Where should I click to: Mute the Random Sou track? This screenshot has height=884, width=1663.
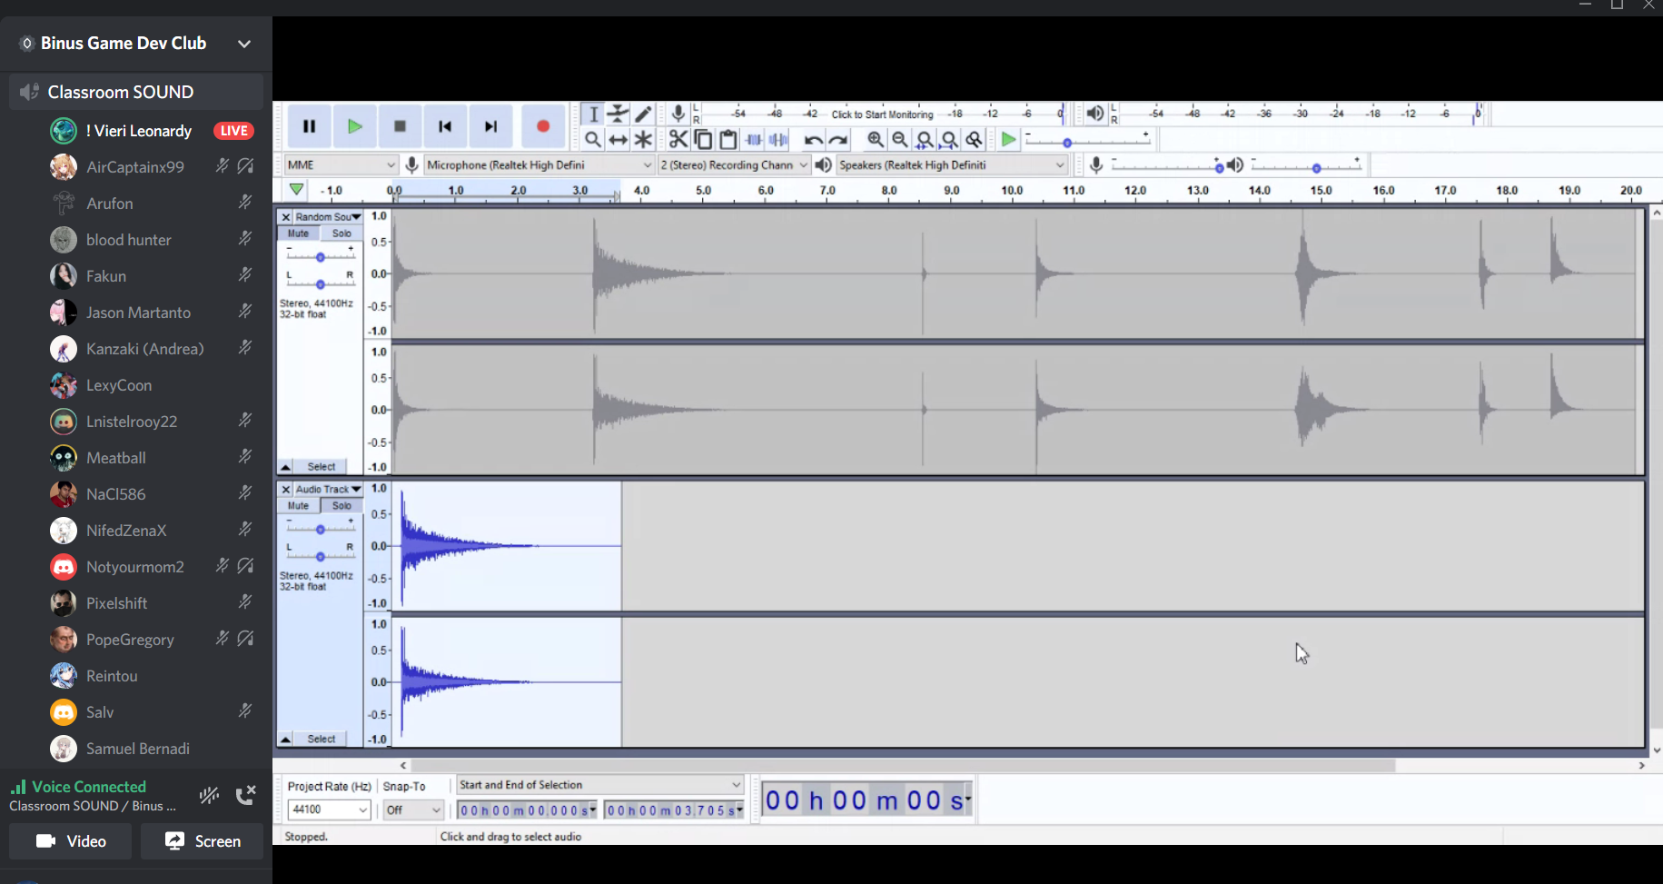coord(298,233)
